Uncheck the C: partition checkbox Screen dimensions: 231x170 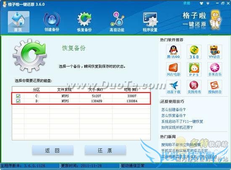point(18,96)
